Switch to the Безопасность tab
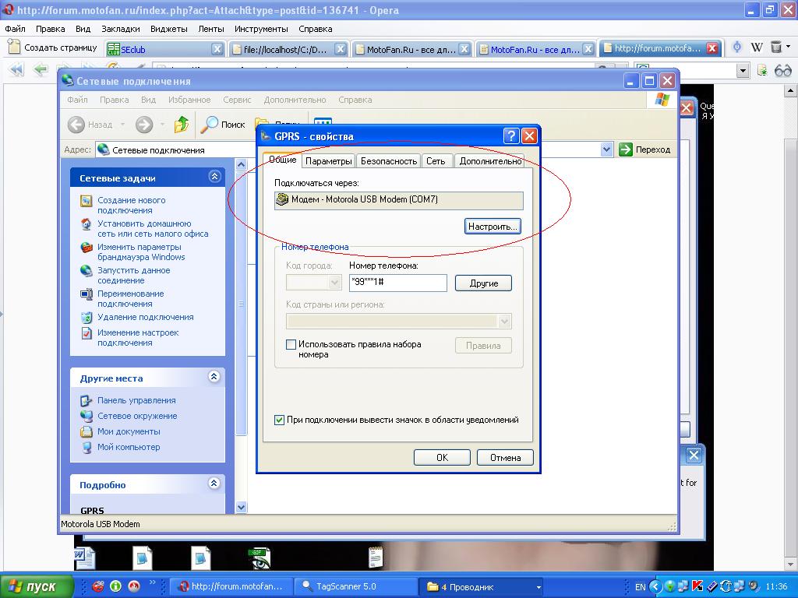The width and height of the screenshot is (798, 598). point(389,161)
